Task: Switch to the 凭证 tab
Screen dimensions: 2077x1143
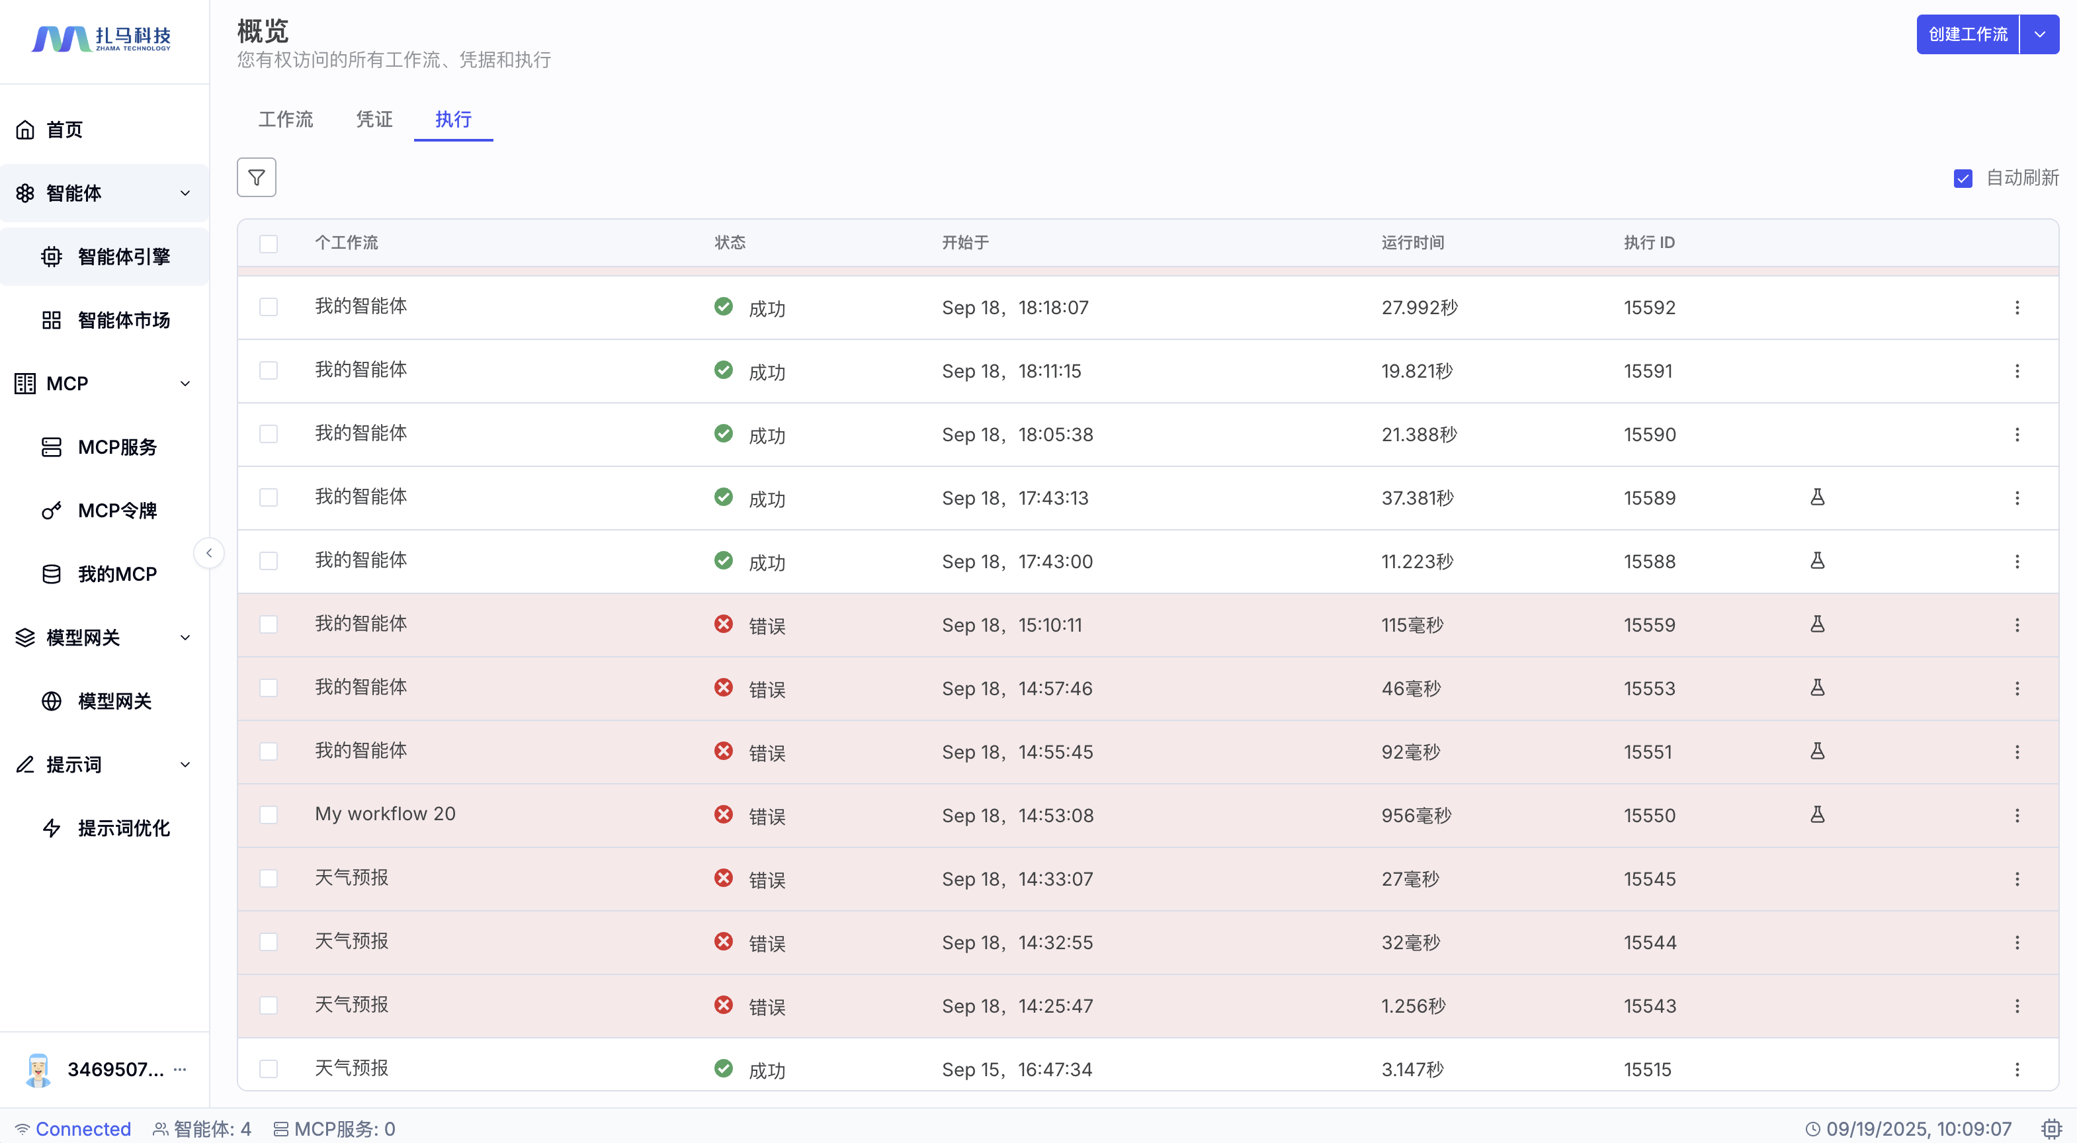Action: point(374,119)
